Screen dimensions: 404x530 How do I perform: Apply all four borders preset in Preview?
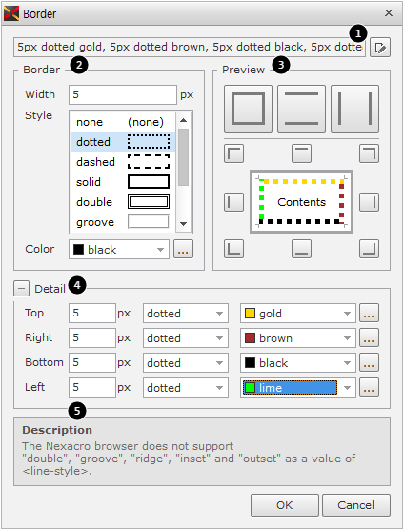[x=248, y=109]
